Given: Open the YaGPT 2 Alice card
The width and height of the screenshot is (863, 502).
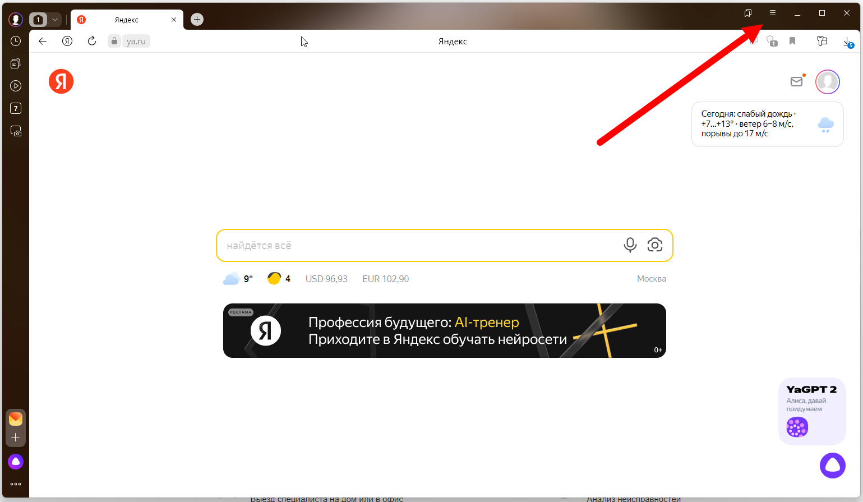Looking at the screenshot, I should coord(812,412).
